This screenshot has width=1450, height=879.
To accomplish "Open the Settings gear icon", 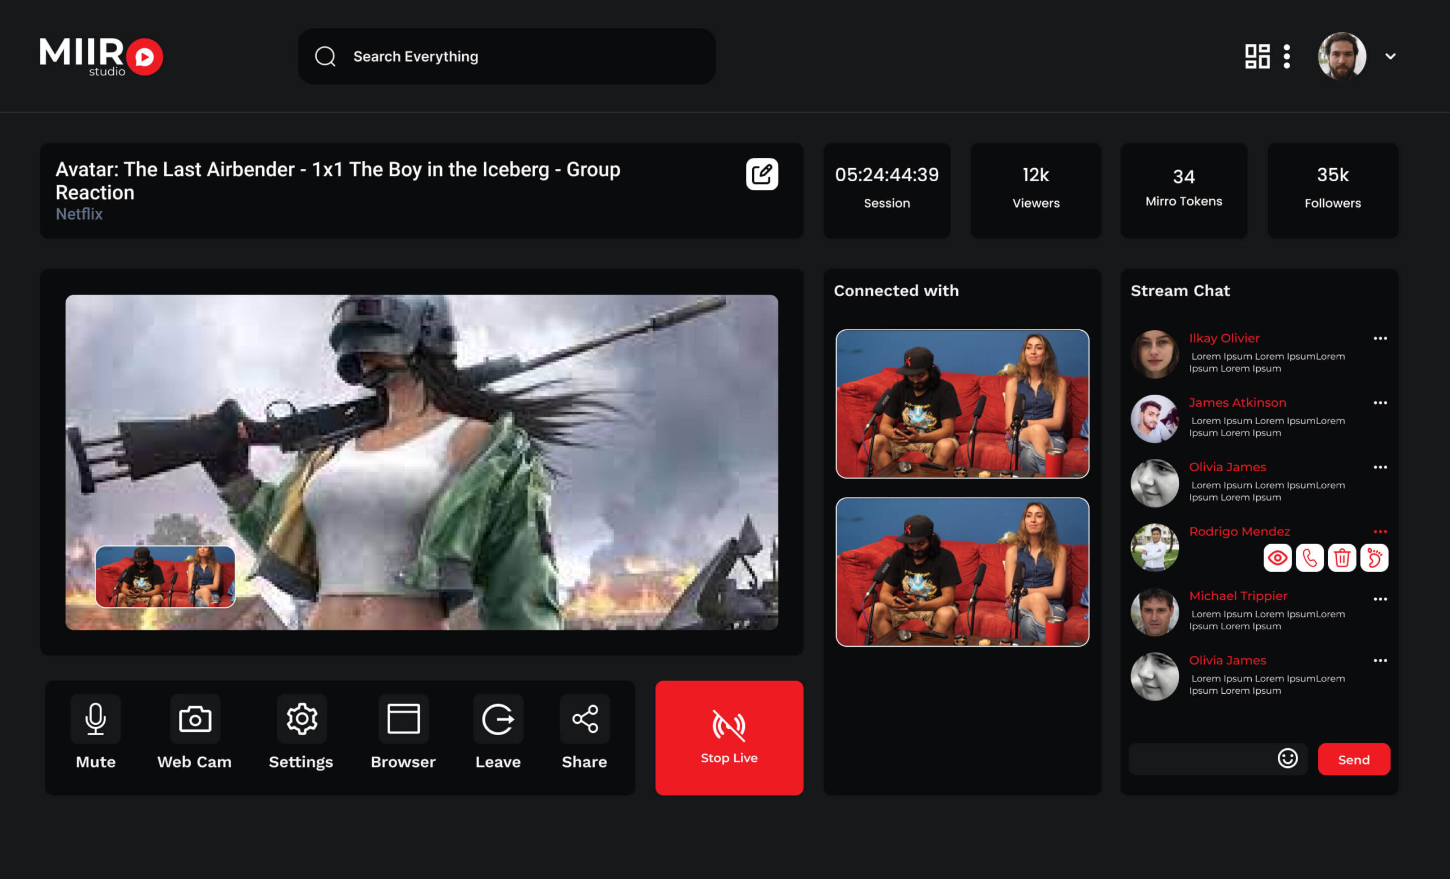I will pos(302,719).
